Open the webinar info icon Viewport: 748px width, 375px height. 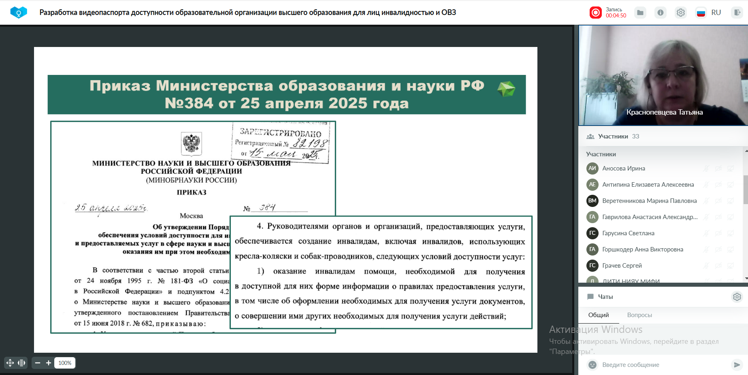(x=661, y=13)
